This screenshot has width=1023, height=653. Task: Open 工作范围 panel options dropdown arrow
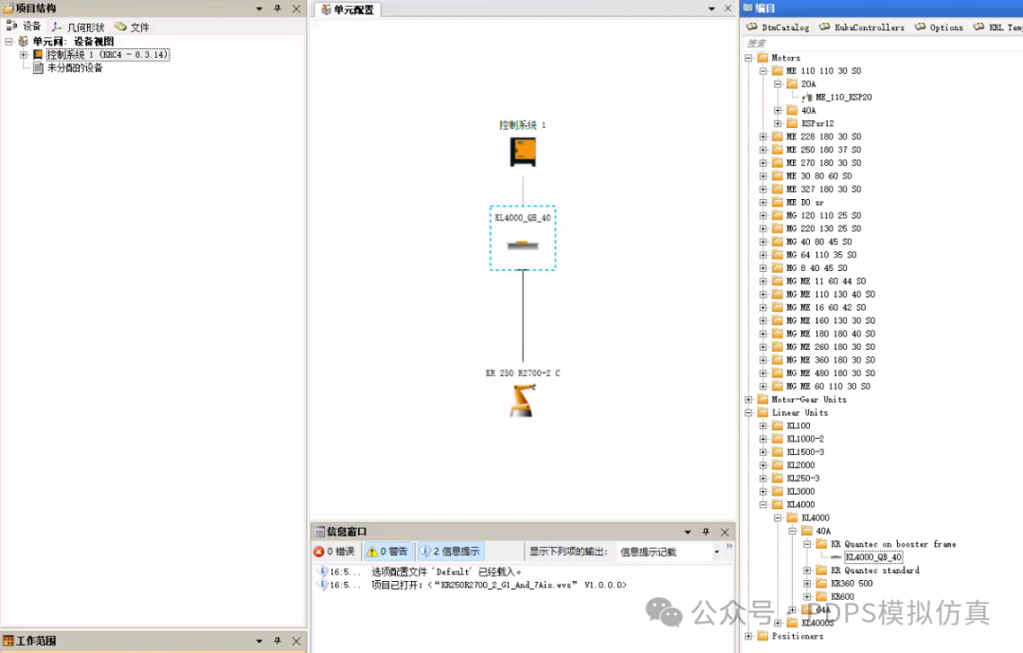point(259,642)
